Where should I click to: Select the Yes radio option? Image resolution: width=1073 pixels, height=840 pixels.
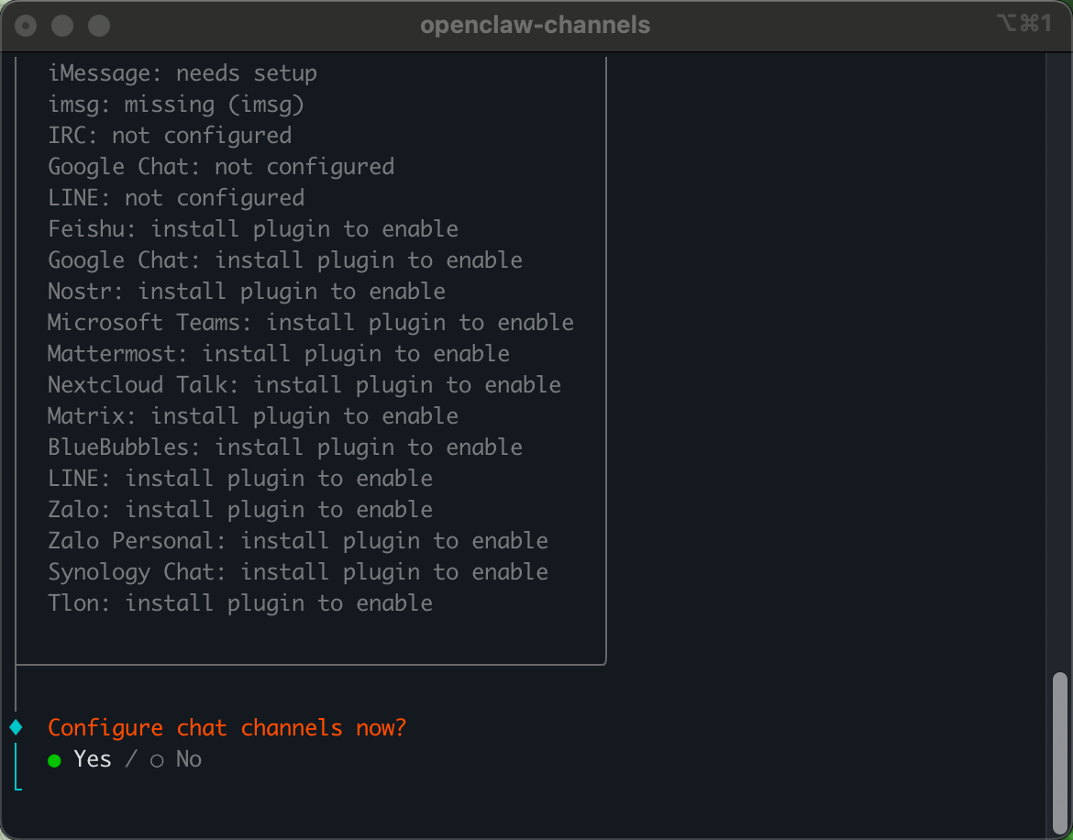point(80,759)
